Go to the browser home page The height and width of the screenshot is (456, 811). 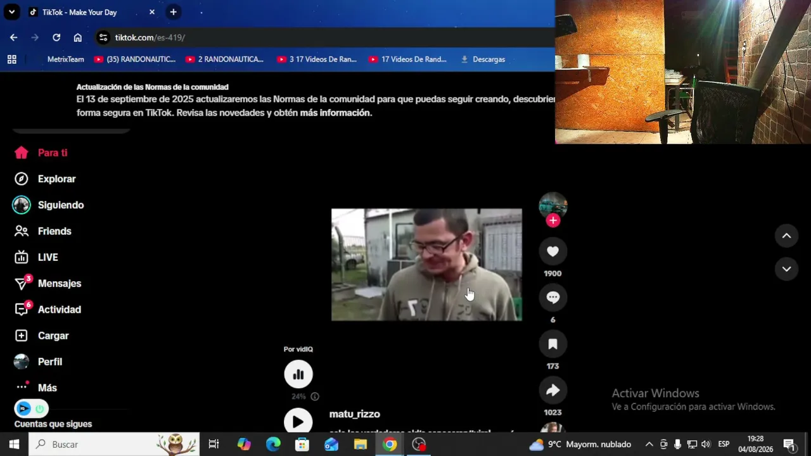(x=77, y=37)
